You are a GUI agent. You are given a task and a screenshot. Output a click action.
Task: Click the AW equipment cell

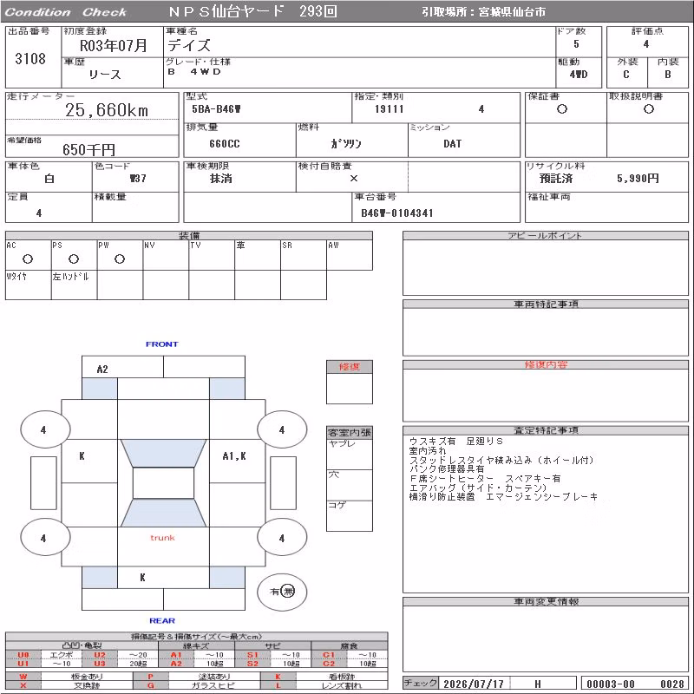point(350,255)
